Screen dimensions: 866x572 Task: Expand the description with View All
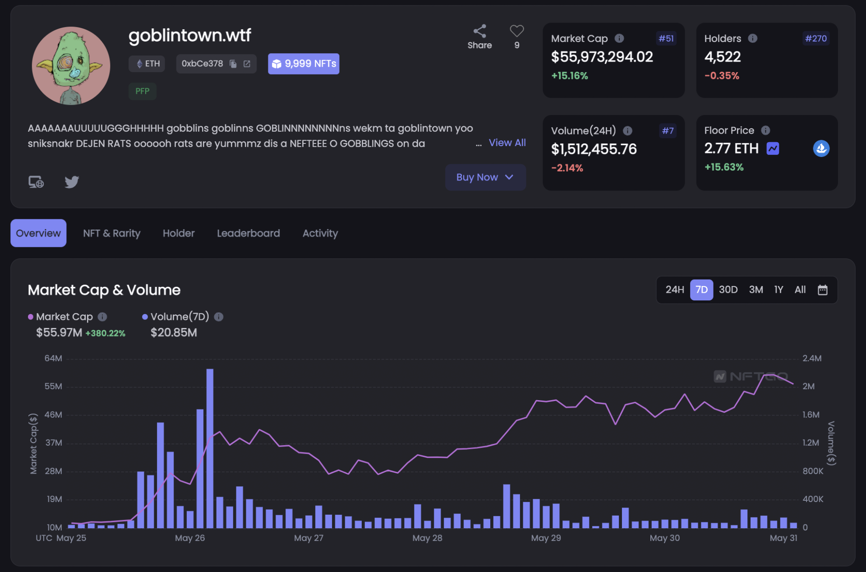click(507, 143)
